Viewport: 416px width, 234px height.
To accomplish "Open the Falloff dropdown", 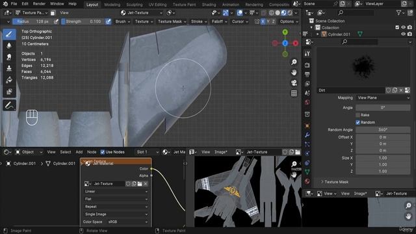I will [x=219, y=21].
